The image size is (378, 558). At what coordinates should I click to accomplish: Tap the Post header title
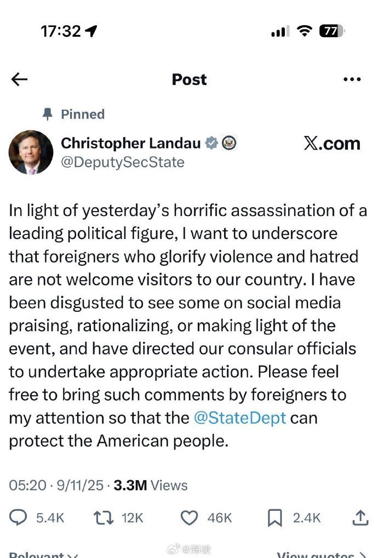click(189, 79)
